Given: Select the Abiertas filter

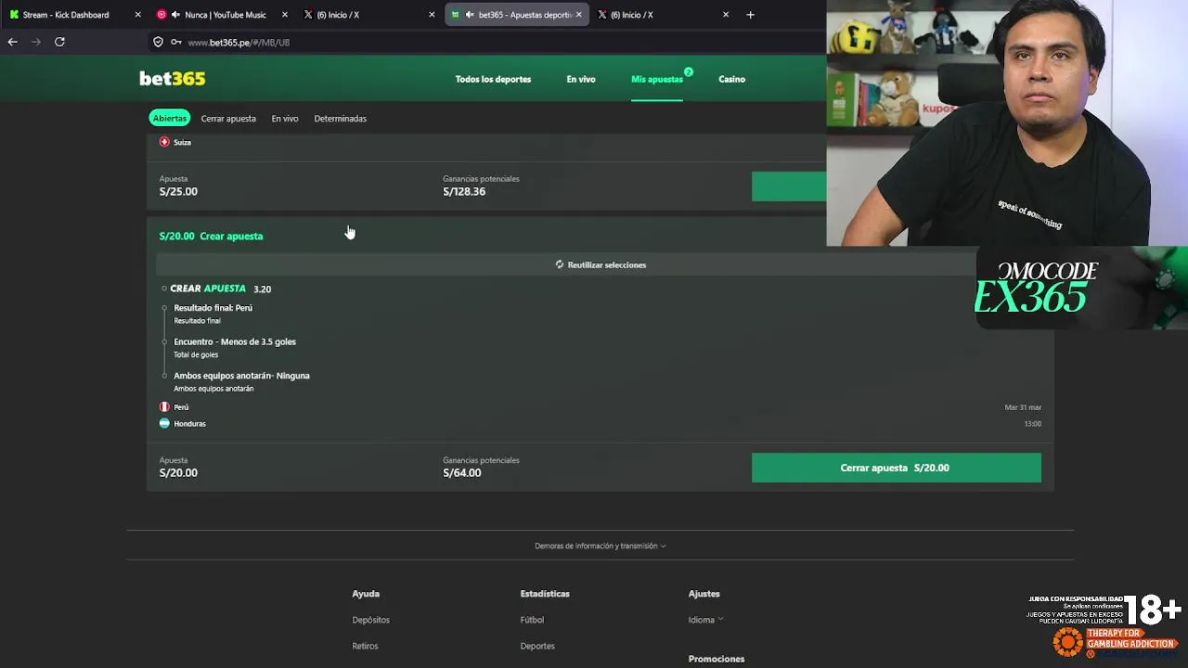Looking at the screenshot, I should coord(170,118).
